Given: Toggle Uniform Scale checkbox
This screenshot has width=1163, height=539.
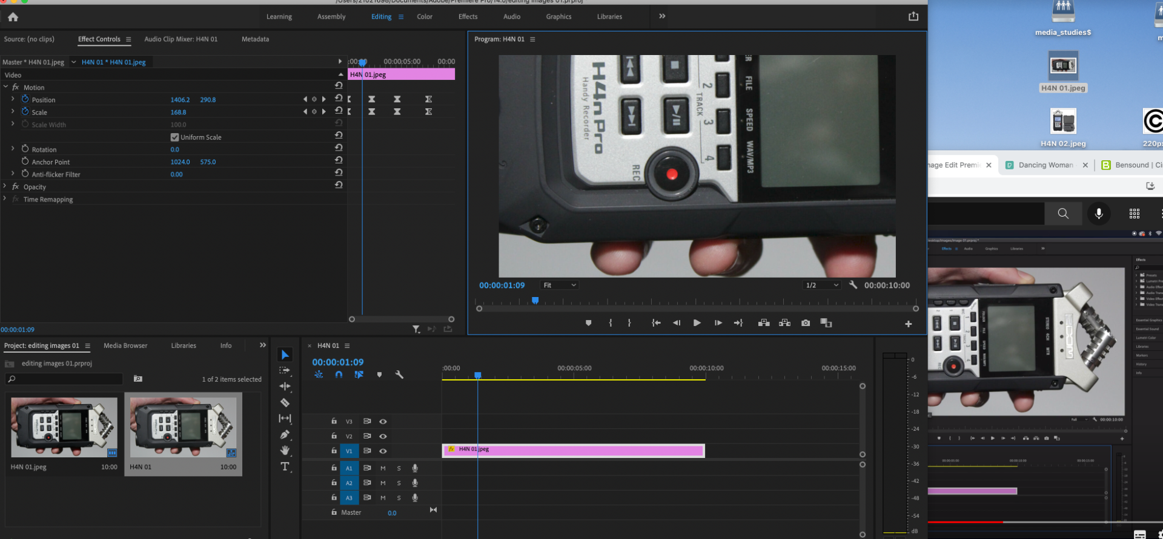Looking at the screenshot, I should 174,137.
